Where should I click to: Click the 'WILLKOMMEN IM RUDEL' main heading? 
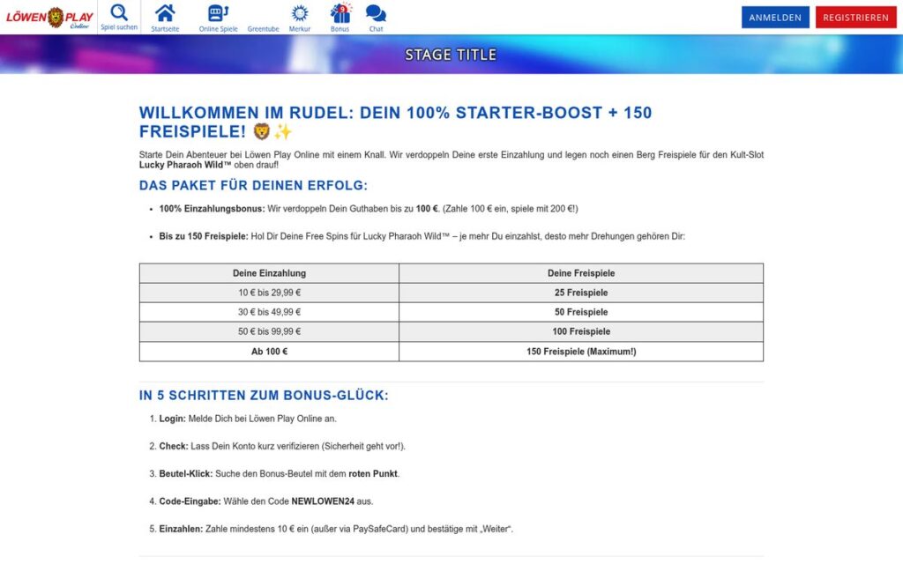pyautogui.click(x=395, y=122)
